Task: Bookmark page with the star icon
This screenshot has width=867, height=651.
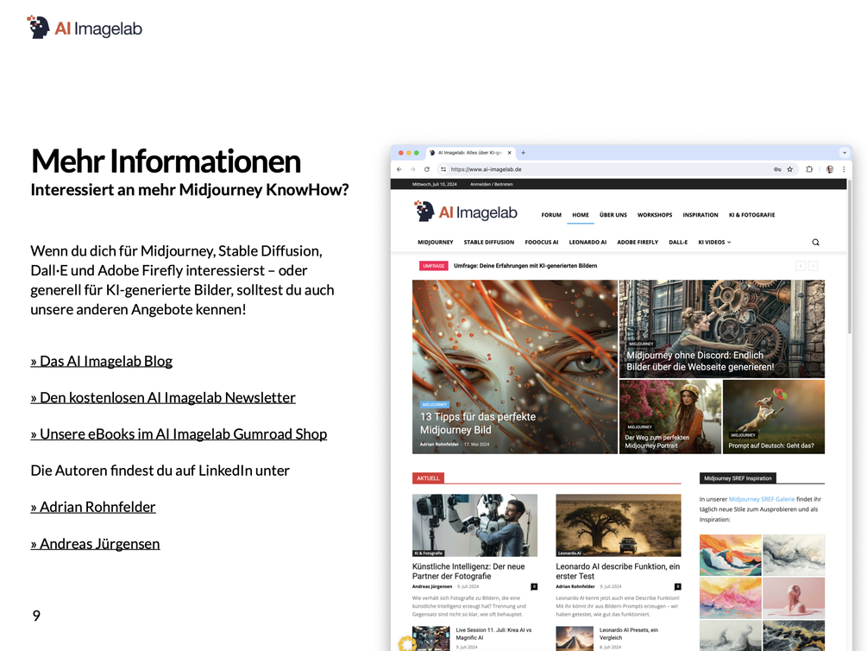Action: [789, 169]
